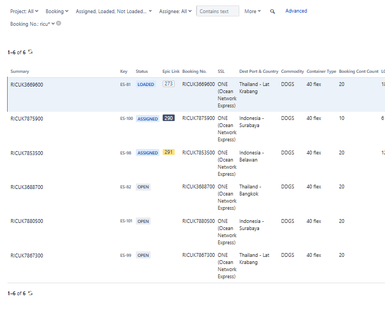Remove the Booking No. filter
The height and width of the screenshot is (310, 385).
tap(59, 24)
